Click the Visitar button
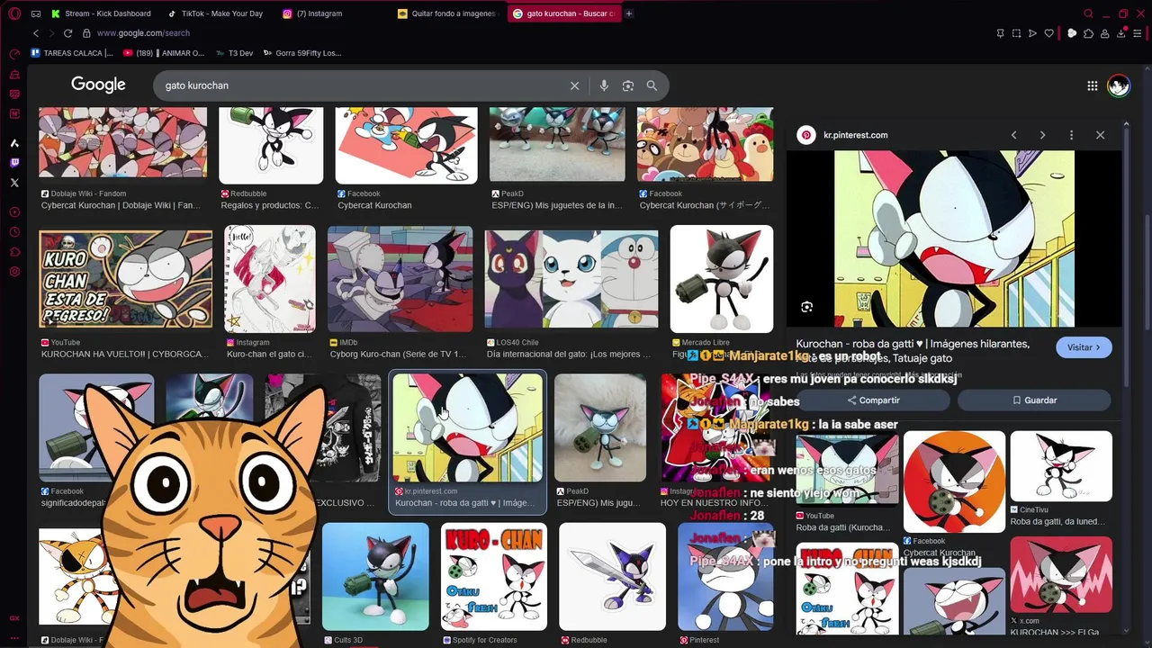Screen dimensions: 1152x648 1084,347
